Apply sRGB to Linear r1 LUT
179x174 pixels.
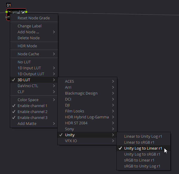pyautogui.click(x=143, y=160)
